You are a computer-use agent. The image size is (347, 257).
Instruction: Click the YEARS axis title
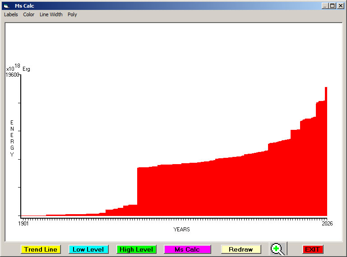click(181, 229)
